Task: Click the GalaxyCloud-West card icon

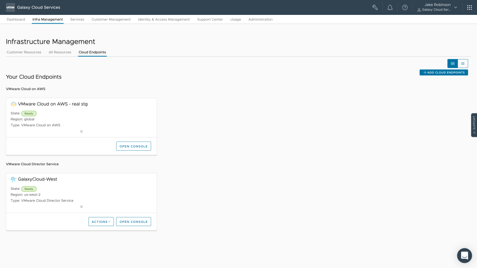Action: tap(14, 179)
